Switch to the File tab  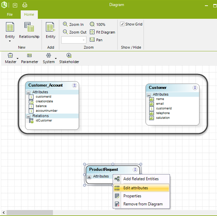10,15
